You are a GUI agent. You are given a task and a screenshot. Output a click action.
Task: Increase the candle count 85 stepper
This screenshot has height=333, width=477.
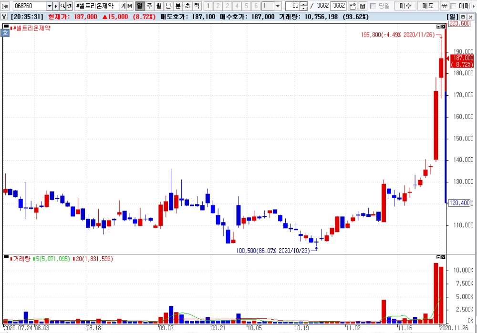[x=303, y=4]
